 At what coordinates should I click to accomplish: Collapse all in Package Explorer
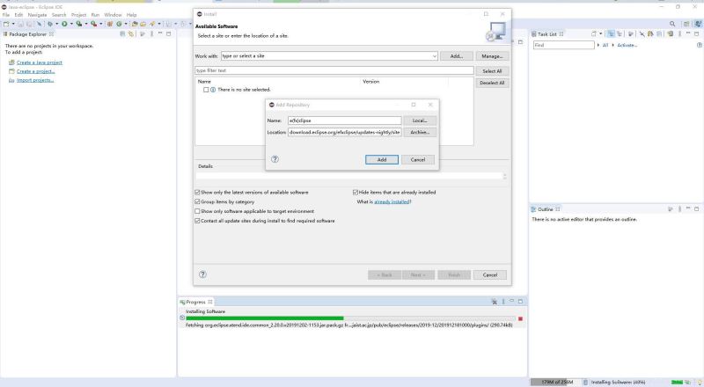coord(122,33)
